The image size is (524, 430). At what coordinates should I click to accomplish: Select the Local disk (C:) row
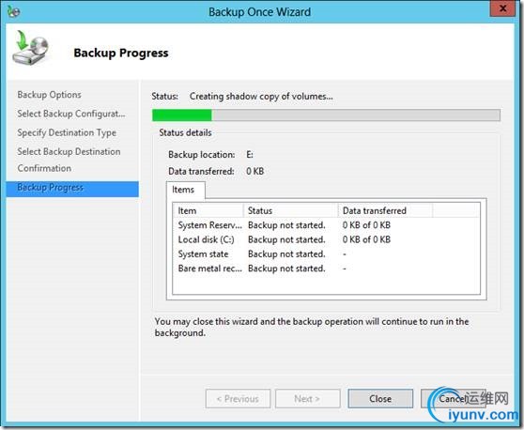[x=326, y=239]
